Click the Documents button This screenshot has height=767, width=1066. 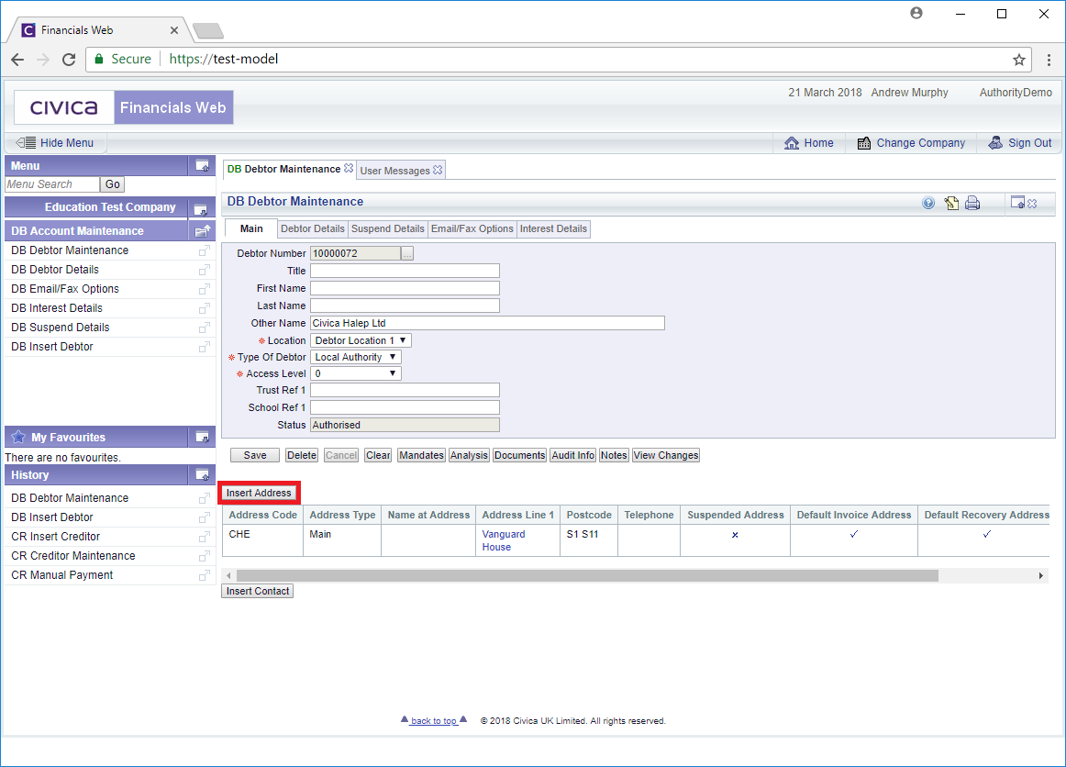pos(519,455)
